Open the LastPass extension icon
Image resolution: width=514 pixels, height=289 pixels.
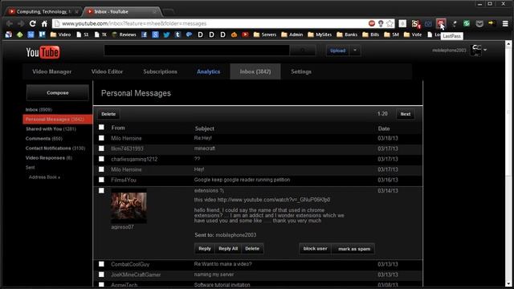click(x=441, y=23)
